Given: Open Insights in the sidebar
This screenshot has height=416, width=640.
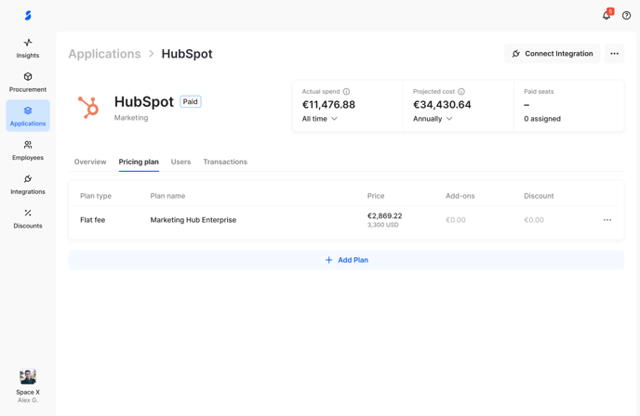Looking at the screenshot, I should 28,48.
